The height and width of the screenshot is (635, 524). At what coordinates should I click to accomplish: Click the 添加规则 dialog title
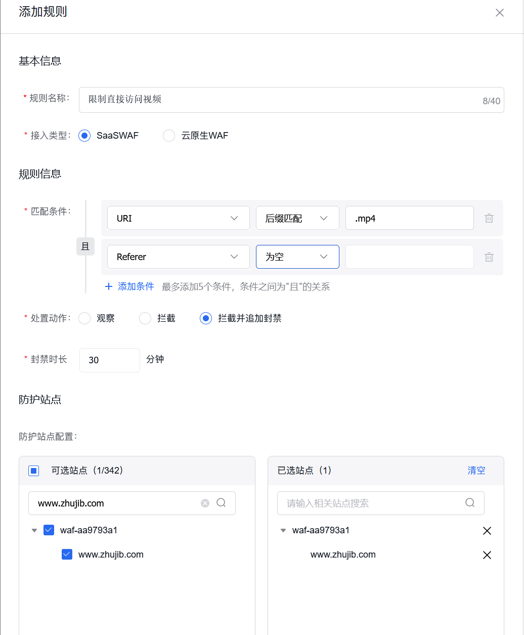click(43, 12)
